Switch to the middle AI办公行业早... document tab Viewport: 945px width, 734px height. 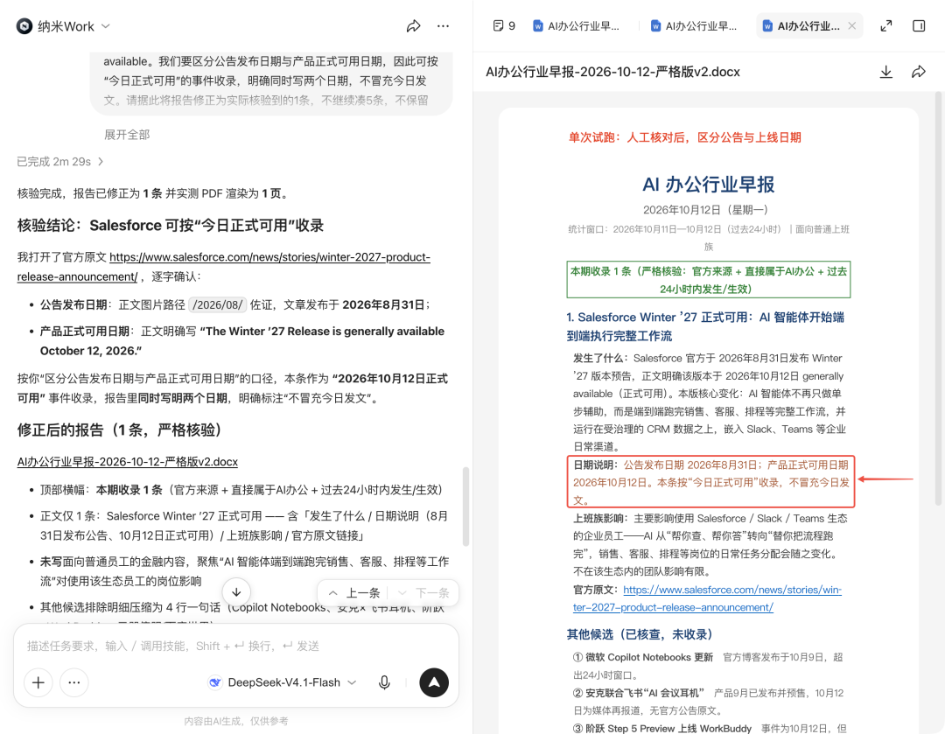click(694, 26)
